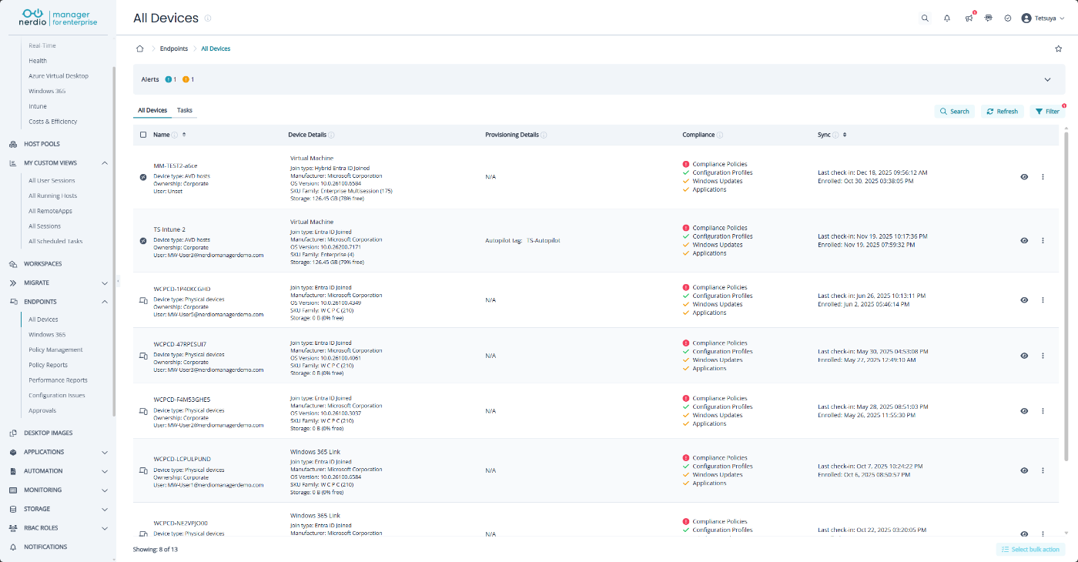Open three-dot menu for WCPCD-LCPULPUND
The width and height of the screenshot is (1078, 562).
click(x=1043, y=470)
